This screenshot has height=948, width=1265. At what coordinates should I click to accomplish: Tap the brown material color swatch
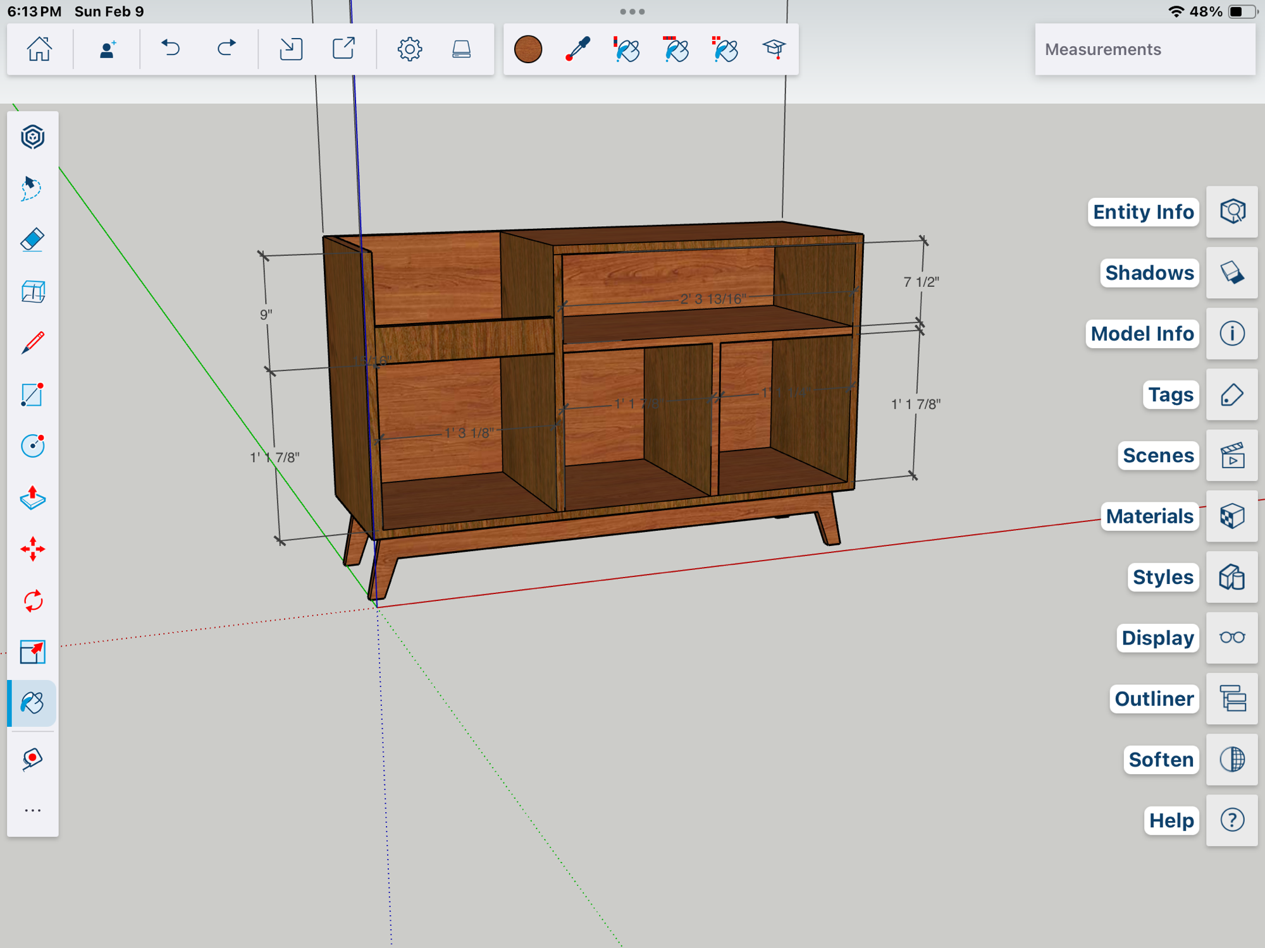pyautogui.click(x=528, y=49)
